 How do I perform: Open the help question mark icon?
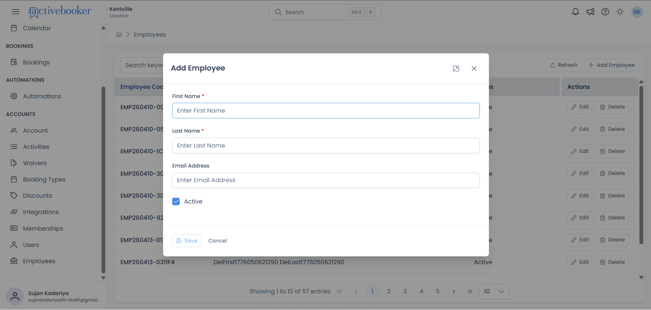click(x=605, y=12)
